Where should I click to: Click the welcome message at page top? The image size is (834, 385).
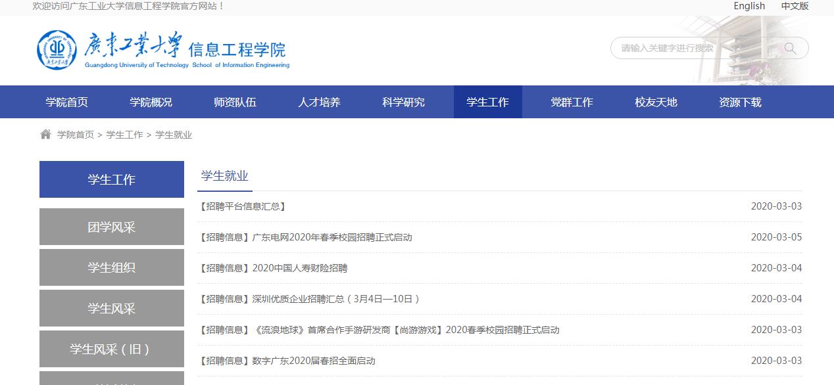click(128, 6)
